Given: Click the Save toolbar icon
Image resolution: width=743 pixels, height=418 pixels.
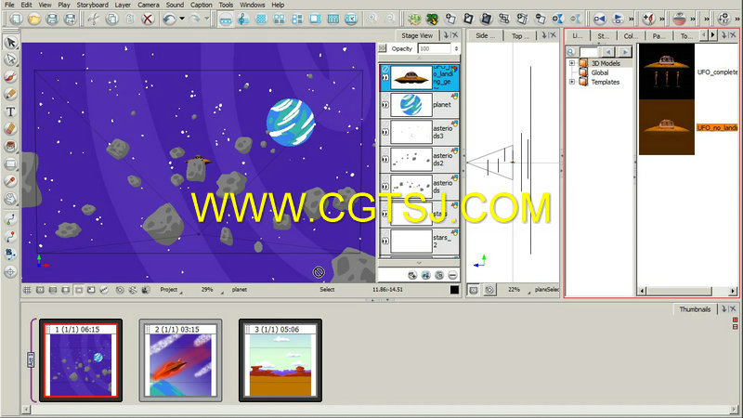Looking at the screenshot, I should pyautogui.click(x=52, y=19).
